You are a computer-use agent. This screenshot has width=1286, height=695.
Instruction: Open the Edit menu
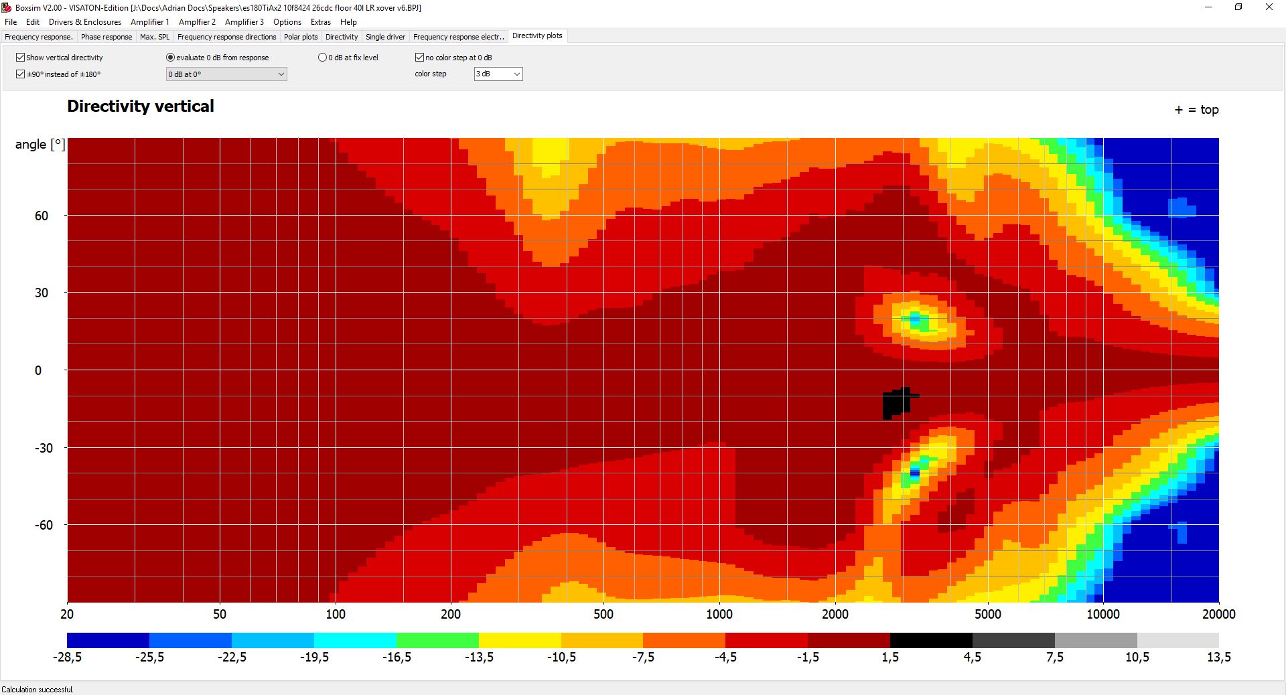click(x=33, y=22)
